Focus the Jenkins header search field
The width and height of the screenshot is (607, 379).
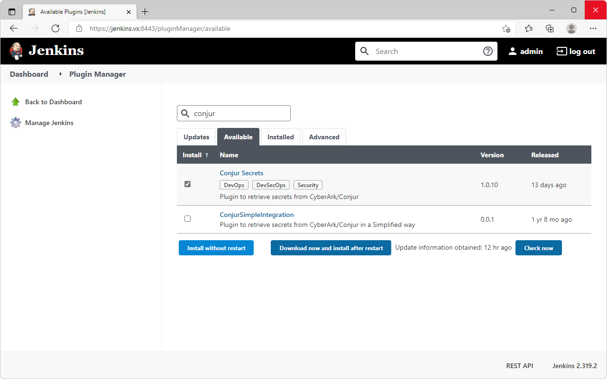point(426,51)
